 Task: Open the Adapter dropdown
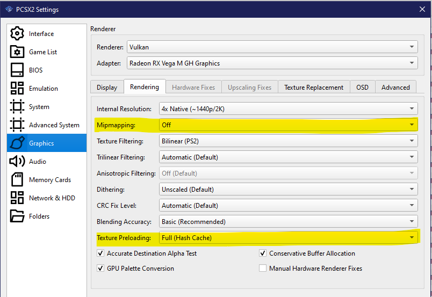pos(272,63)
